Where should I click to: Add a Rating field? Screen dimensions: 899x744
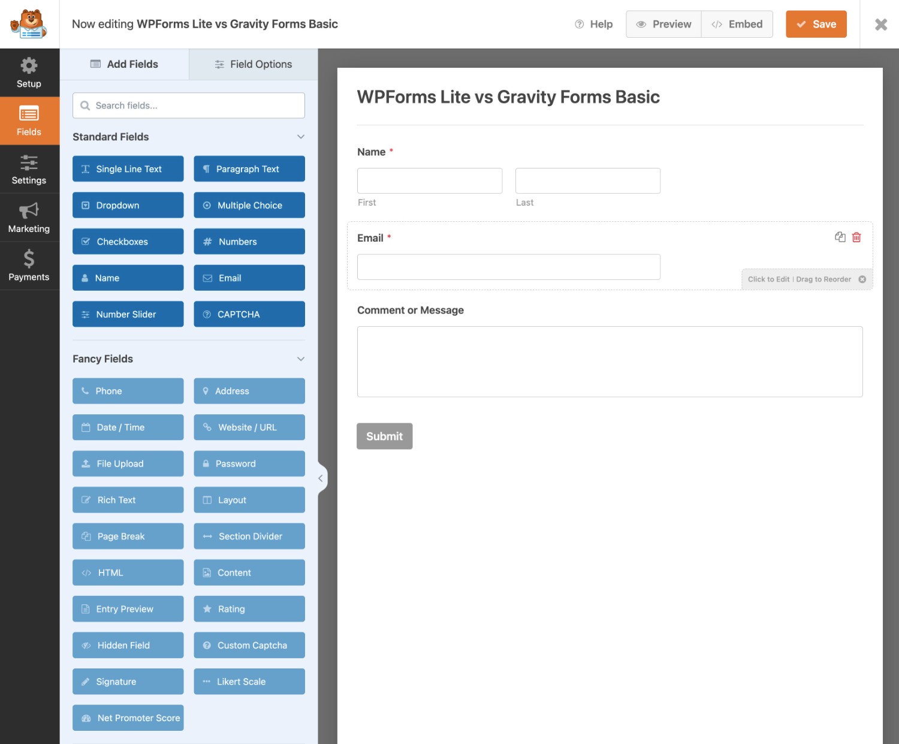tap(249, 609)
